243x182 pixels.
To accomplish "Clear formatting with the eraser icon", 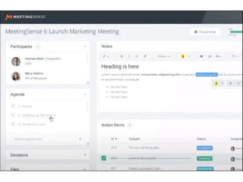I will (145, 56).
